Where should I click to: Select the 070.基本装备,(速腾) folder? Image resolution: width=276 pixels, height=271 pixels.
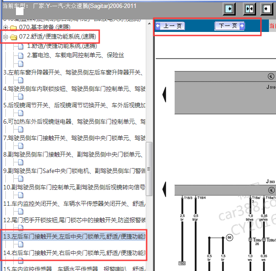[45, 27]
